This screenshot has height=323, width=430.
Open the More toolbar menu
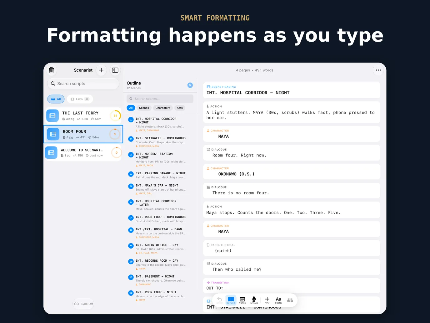tap(290, 300)
